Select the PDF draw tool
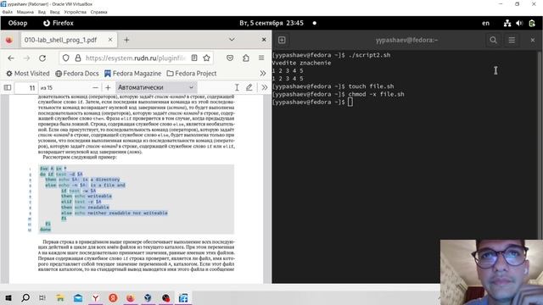This screenshot has height=305, width=543. tap(249, 87)
